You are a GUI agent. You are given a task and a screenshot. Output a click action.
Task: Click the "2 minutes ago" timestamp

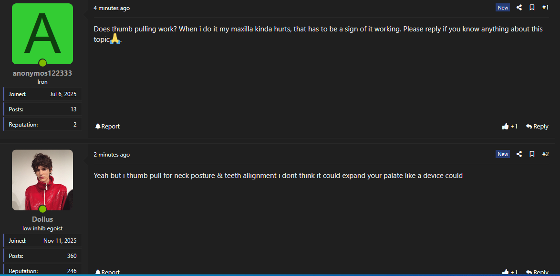112,155
